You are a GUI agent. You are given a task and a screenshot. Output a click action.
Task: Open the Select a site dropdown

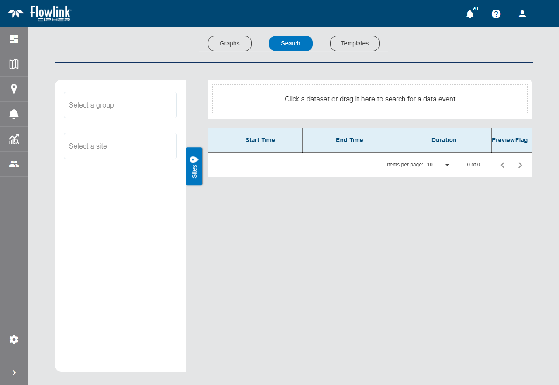point(120,146)
